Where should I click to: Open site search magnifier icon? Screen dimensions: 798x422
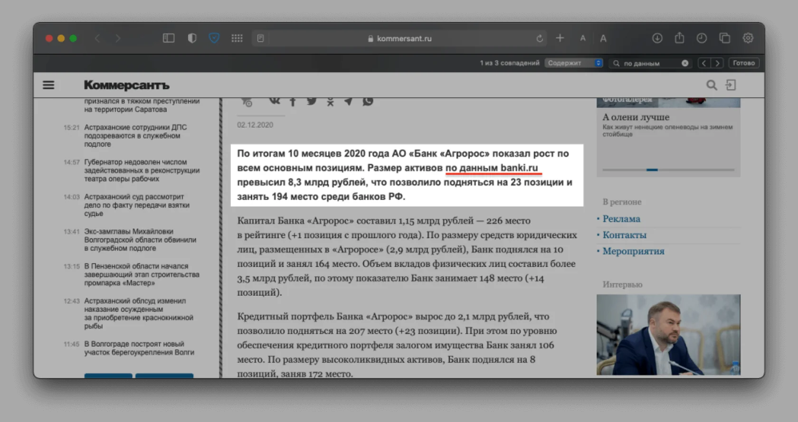click(x=712, y=85)
